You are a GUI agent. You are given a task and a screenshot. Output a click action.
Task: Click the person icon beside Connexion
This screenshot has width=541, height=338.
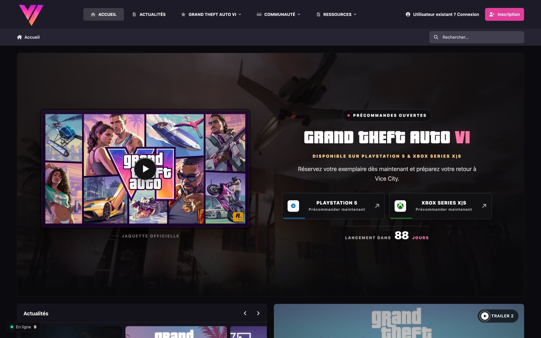[408, 14]
